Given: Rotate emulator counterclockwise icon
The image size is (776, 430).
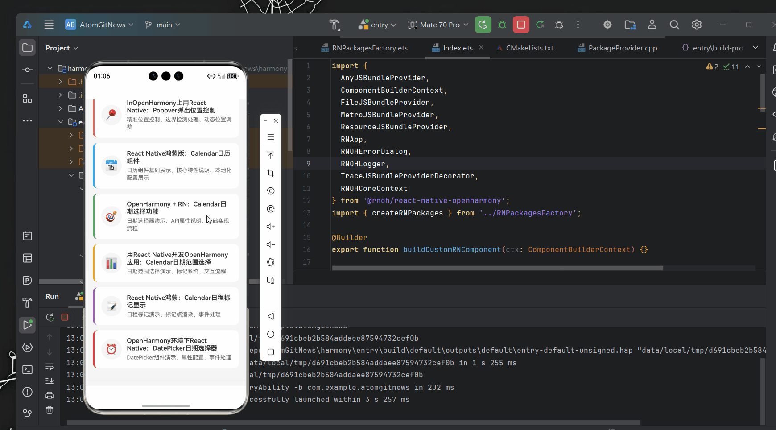Looking at the screenshot, I should pyautogui.click(x=271, y=191).
